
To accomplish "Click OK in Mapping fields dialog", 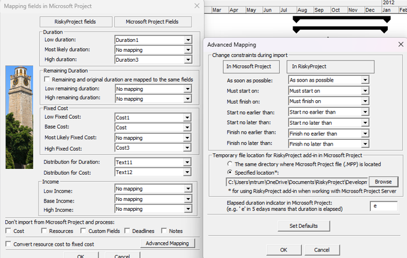I will (81, 255).
